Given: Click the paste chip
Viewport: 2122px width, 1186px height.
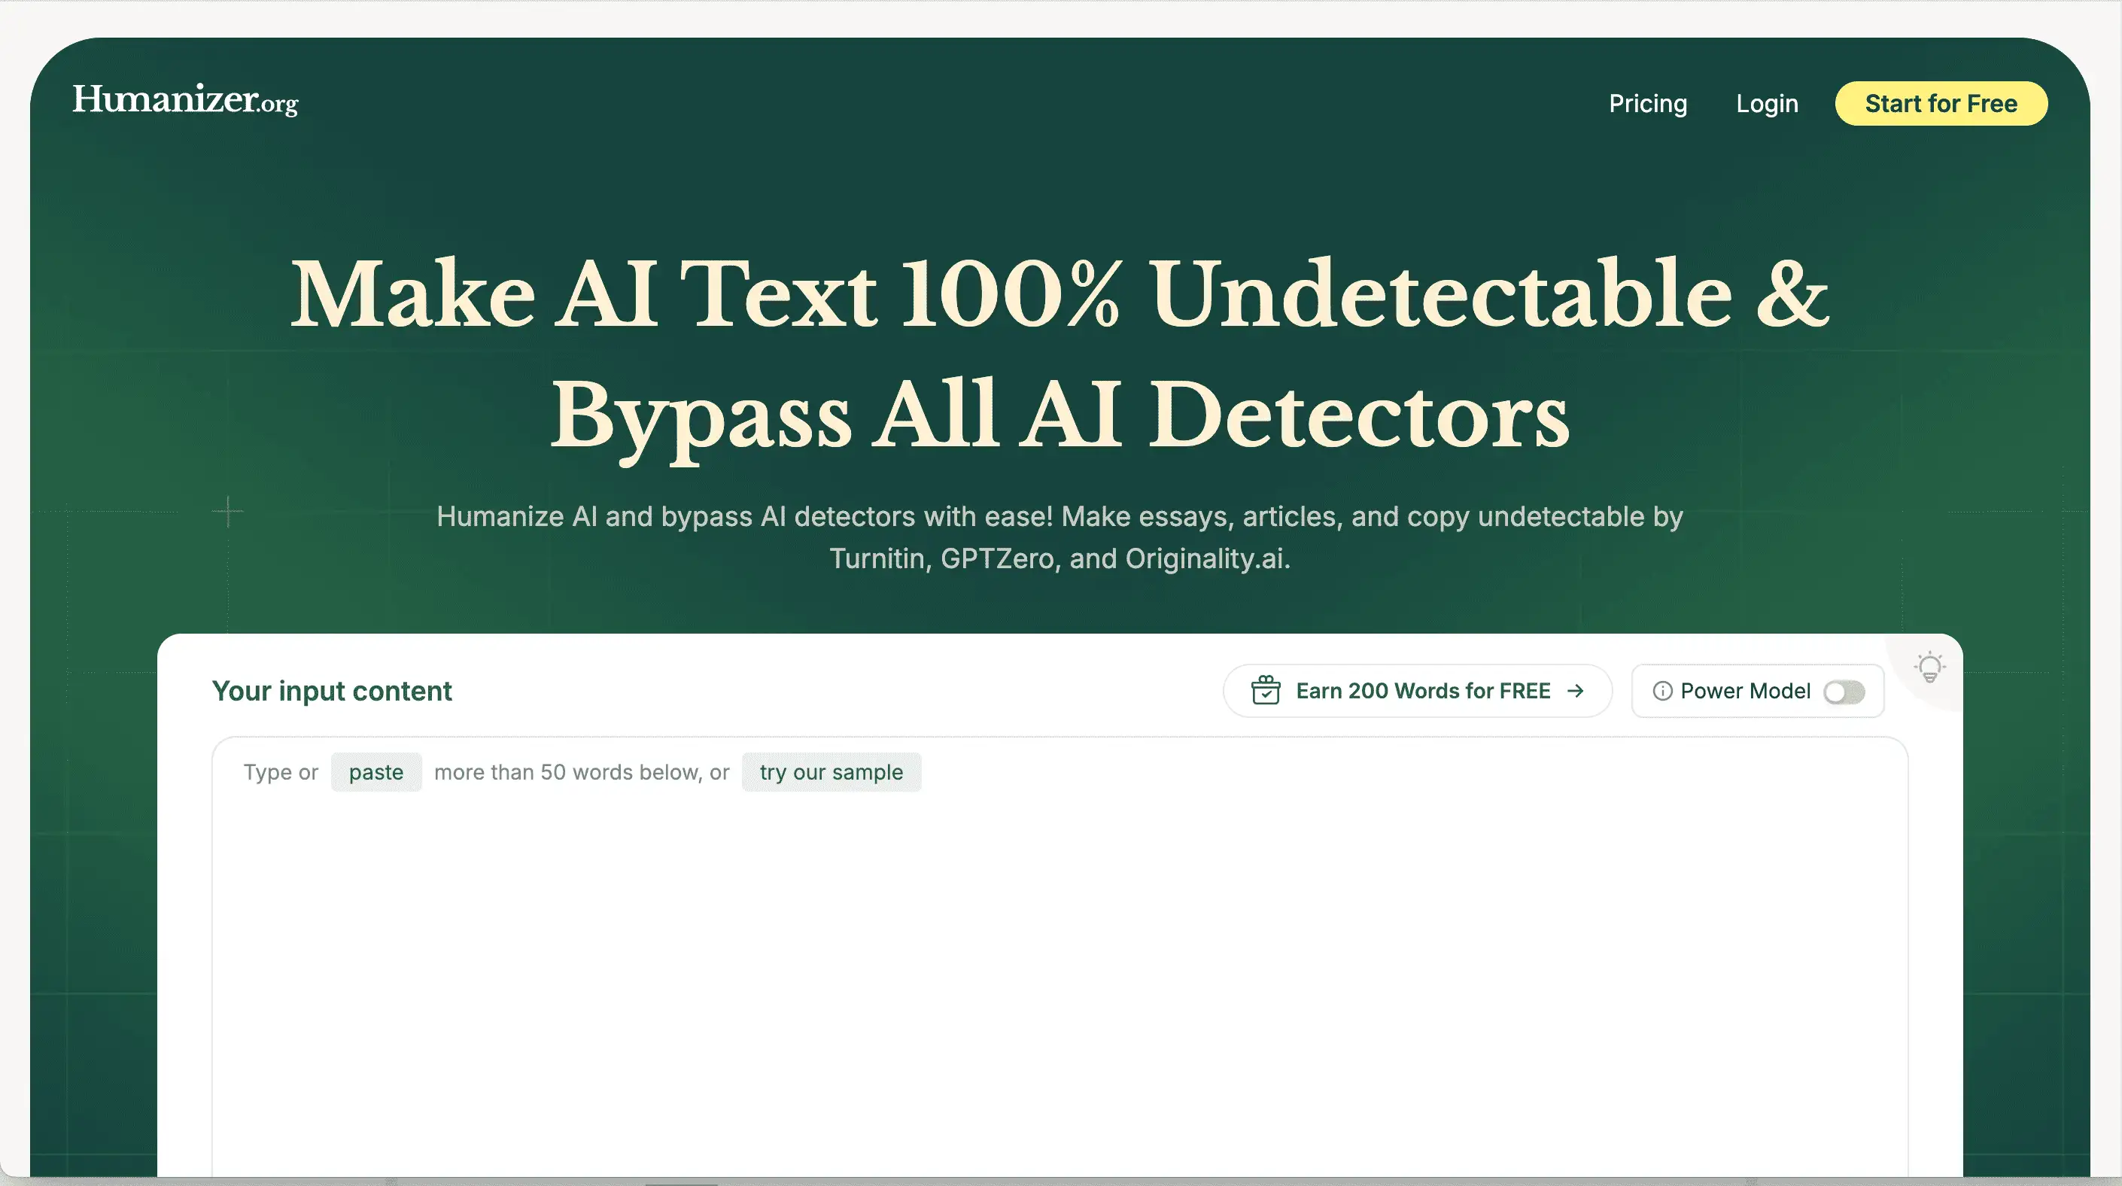Looking at the screenshot, I should [375, 771].
